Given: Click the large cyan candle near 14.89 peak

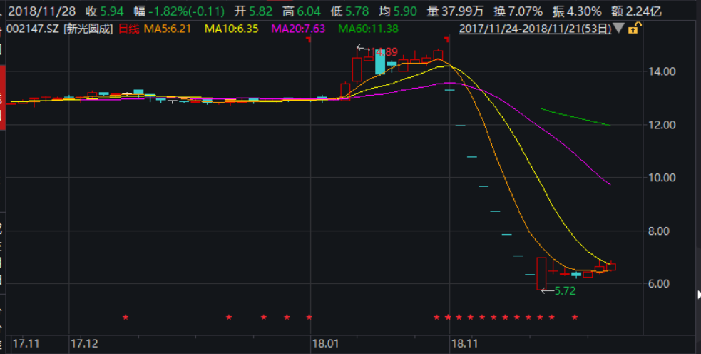Looking at the screenshot, I should (x=380, y=62).
